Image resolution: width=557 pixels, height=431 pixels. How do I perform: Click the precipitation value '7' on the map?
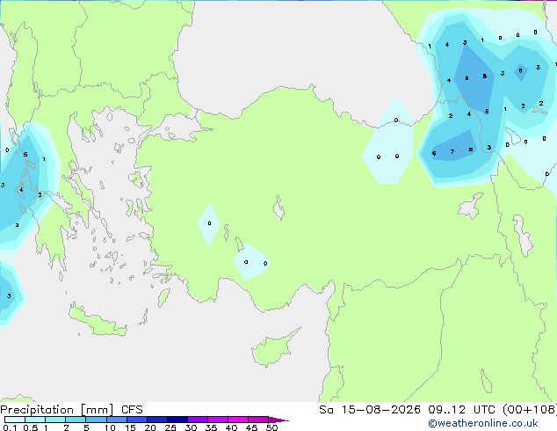pyautogui.click(x=452, y=152)
